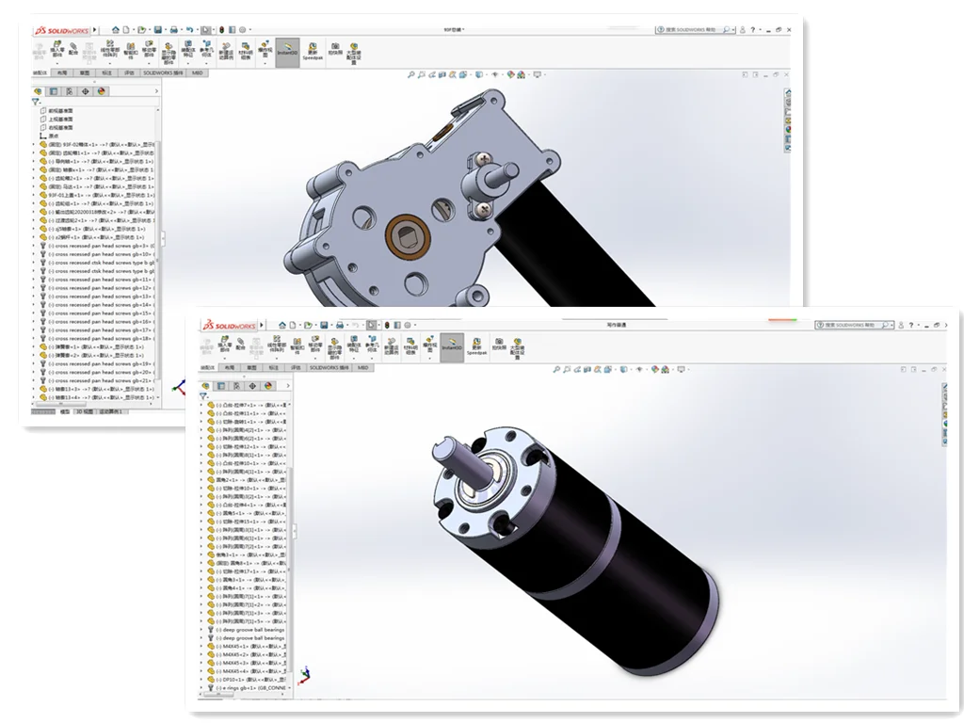This screenshot has height=723, width=964.
Task: Open DisplayManager color-ball tab in back window
Action: (x=102, y=91)
